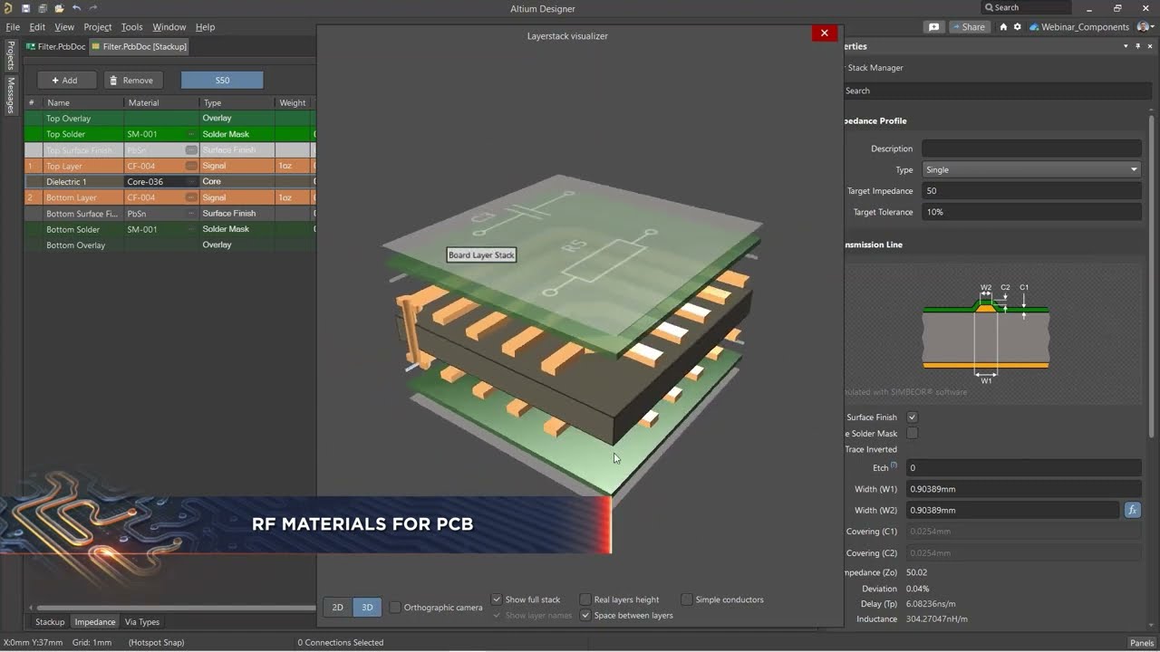Open the comments speech-bubble icon
1160x652 pixels.
pyautogui.click(x=933, y=27)
